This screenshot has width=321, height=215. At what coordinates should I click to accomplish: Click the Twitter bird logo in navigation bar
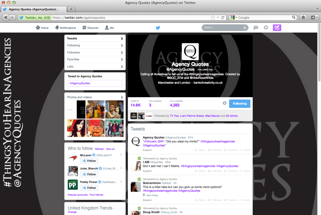(158, 28)
